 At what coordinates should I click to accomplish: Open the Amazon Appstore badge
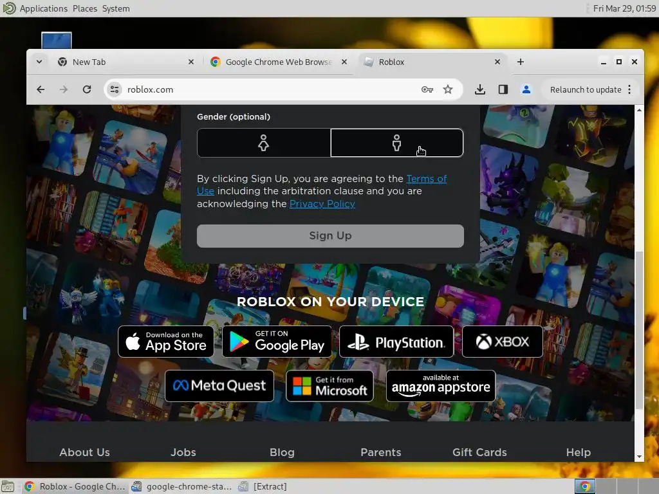(x=441, y=386)
